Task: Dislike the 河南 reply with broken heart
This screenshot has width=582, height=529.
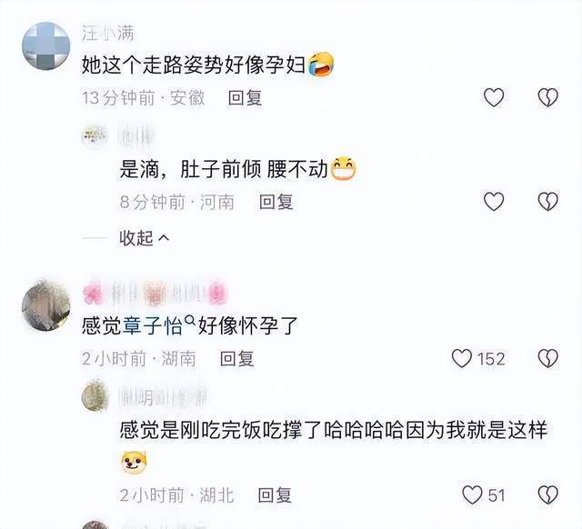Action: point(548,201)
